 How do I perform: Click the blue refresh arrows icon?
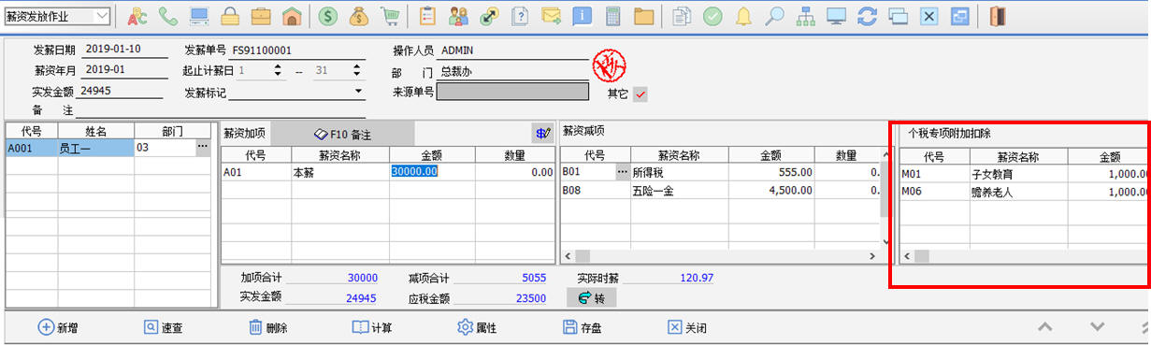coord(867,16)
